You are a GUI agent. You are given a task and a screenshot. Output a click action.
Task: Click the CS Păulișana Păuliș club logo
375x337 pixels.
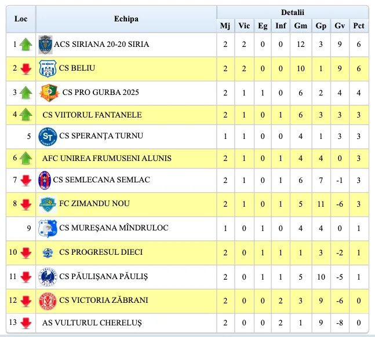pyautogui.click(x=47, y=277)
